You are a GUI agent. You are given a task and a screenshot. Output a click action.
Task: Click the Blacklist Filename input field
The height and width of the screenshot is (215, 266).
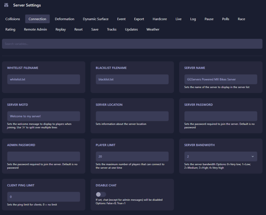coord(132,79)
